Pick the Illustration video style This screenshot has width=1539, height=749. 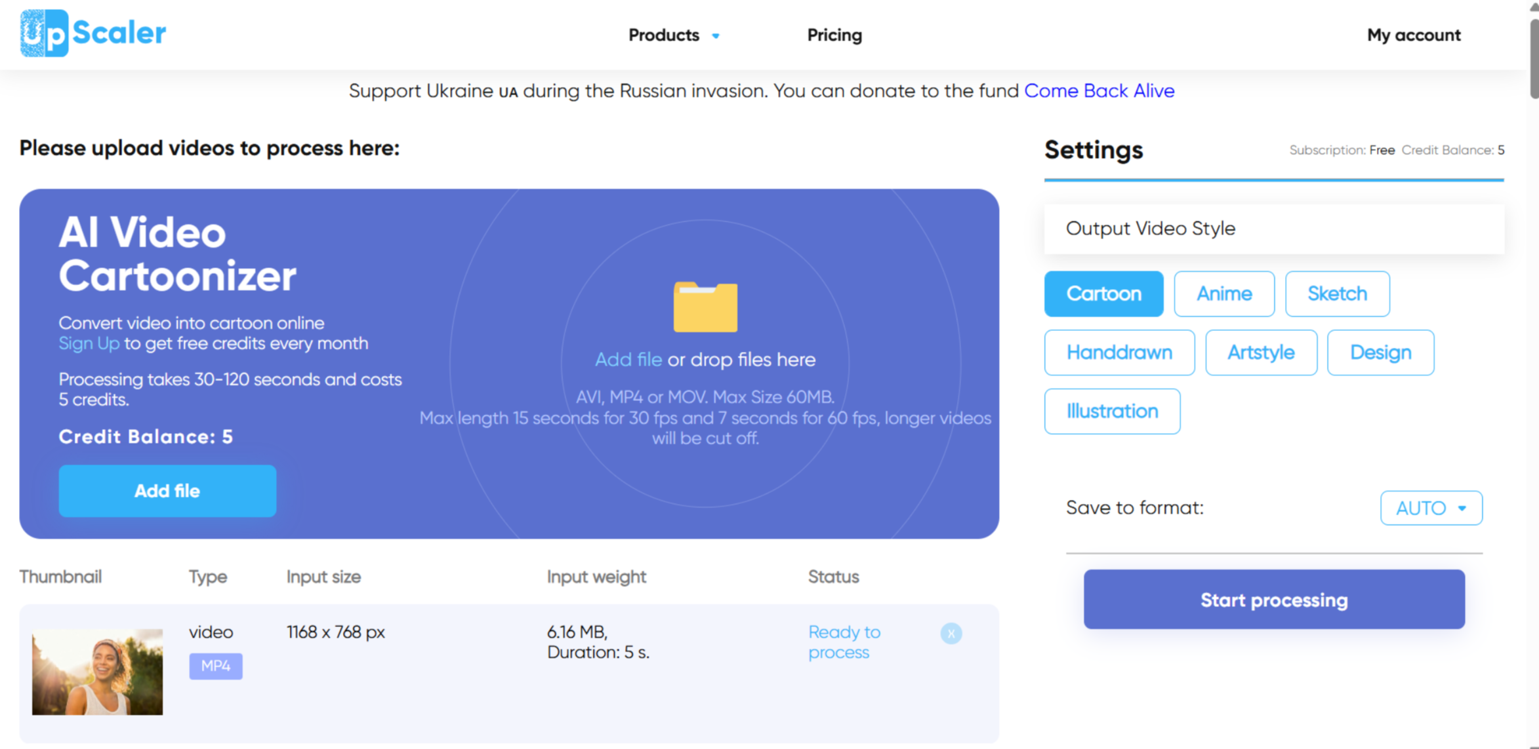(1112, 412)
